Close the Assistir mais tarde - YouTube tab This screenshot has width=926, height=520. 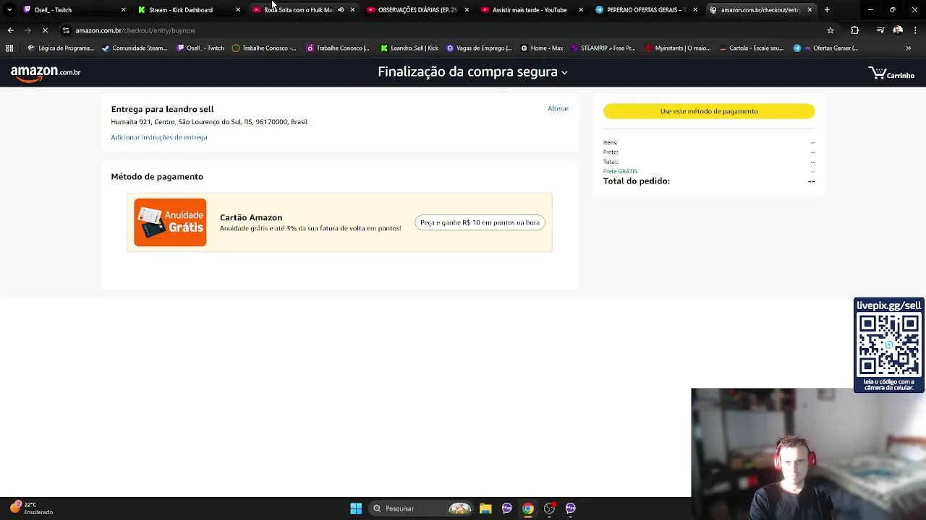pyautogui.click(x=581, y=10)
